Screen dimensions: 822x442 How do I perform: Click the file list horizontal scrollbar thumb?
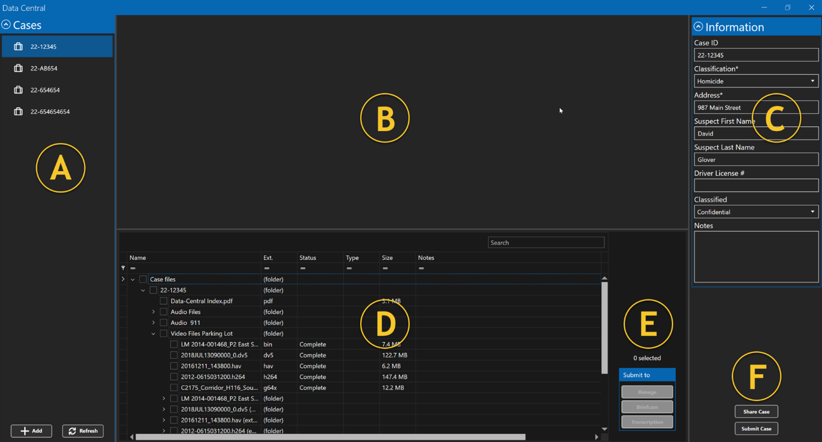[330, 437]
